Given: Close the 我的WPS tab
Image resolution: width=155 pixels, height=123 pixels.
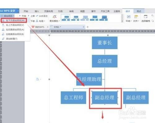Looking at the screenshot, I should pos(48,27).
